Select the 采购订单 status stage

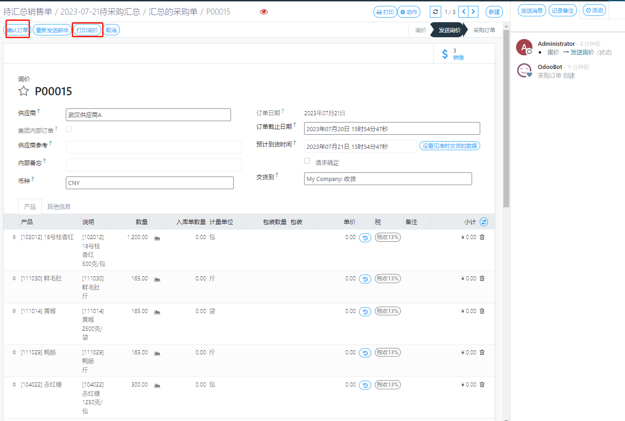(x=484, y=30)
